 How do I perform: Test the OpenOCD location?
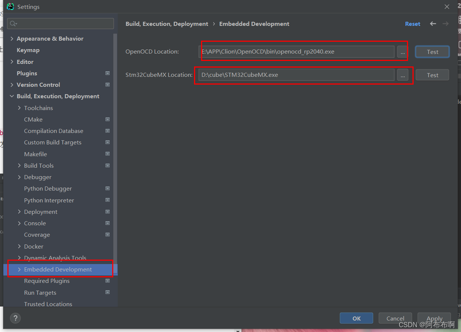coord(432,52)
